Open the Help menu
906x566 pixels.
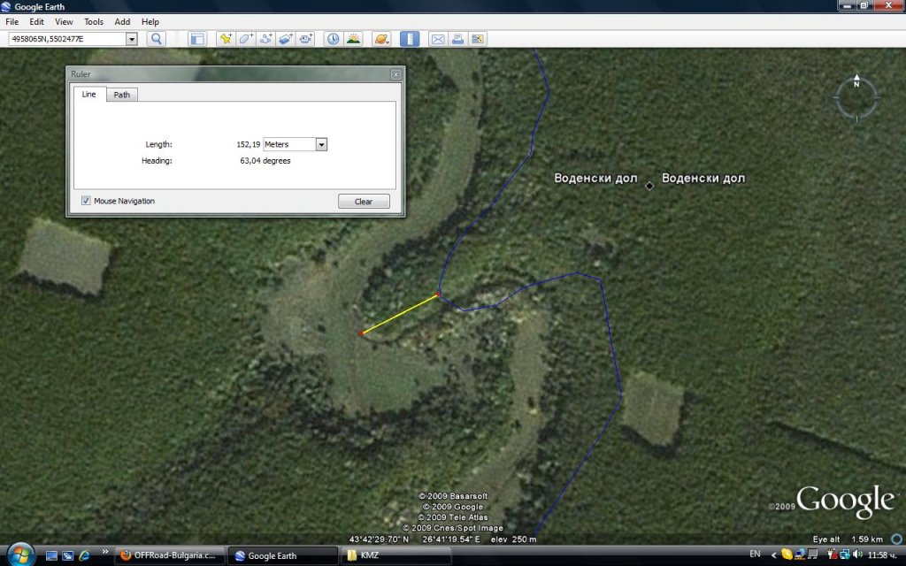coord(150,21)
